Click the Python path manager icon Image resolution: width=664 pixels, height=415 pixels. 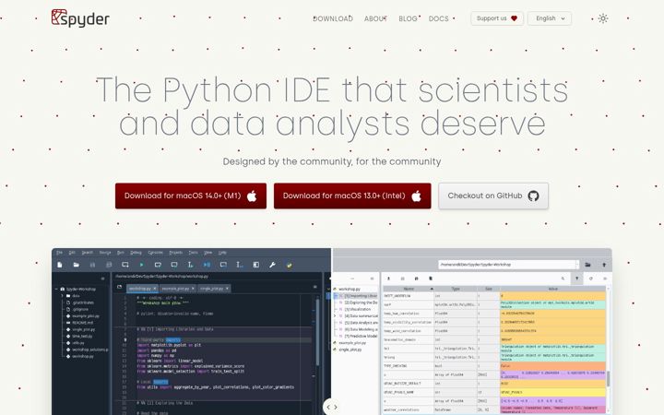click(289, 265)
